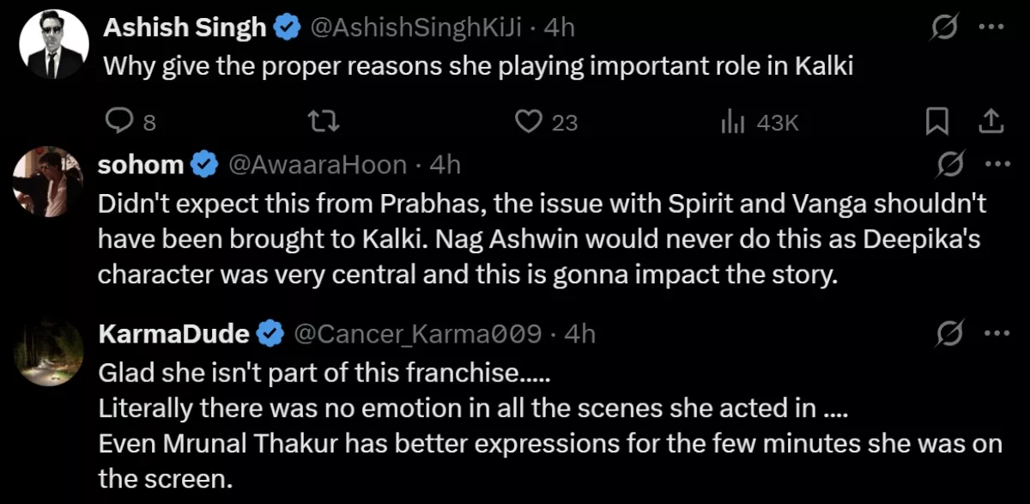Like Ashish Singh's tweet
This screenshot has height=504, width=1030.
[526, 124]
